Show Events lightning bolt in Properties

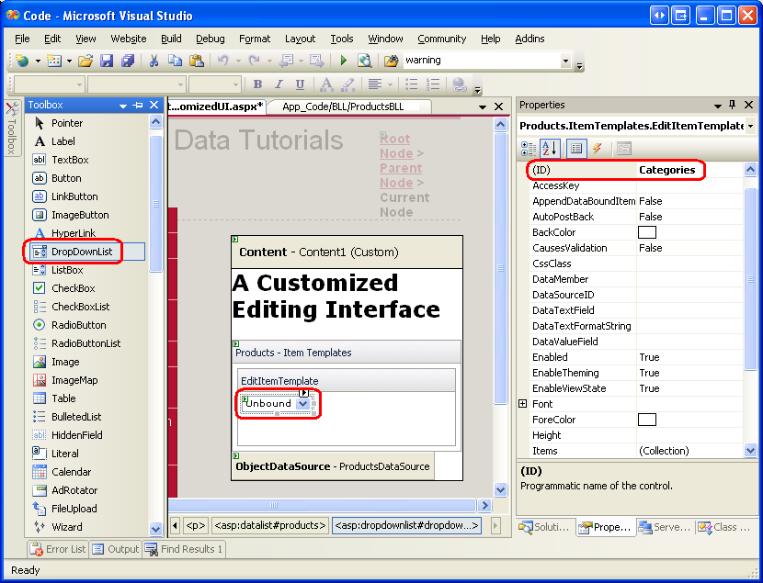tap(597, 148)
